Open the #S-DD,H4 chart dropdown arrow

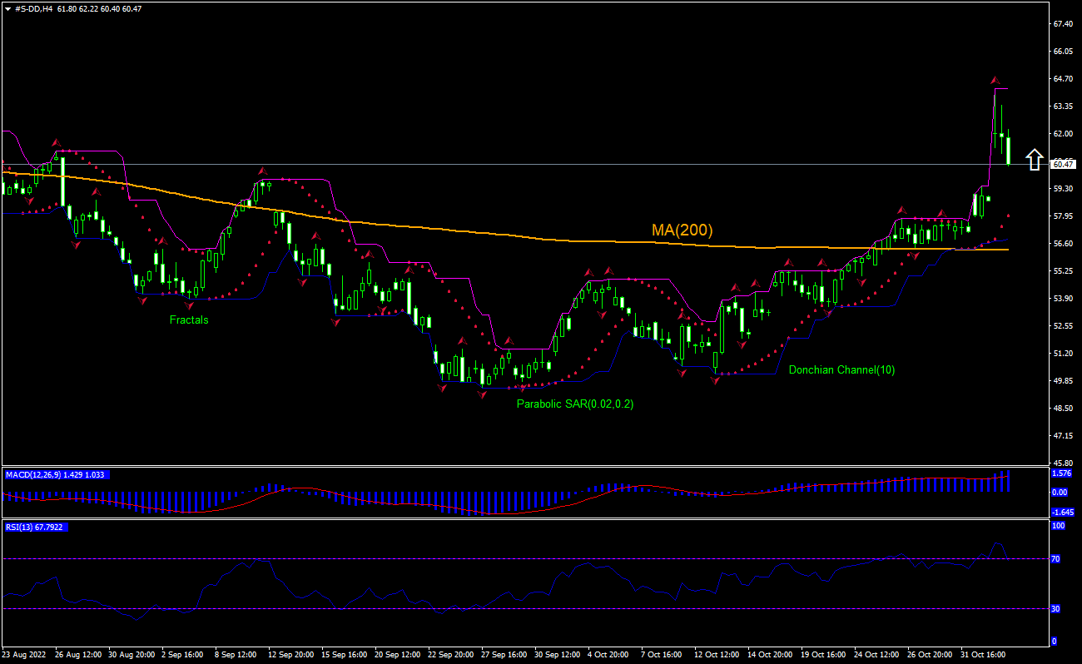coord(7,9)
